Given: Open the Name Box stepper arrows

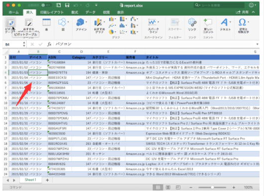Looking at the screenshot, I should [x=24, y=44].
